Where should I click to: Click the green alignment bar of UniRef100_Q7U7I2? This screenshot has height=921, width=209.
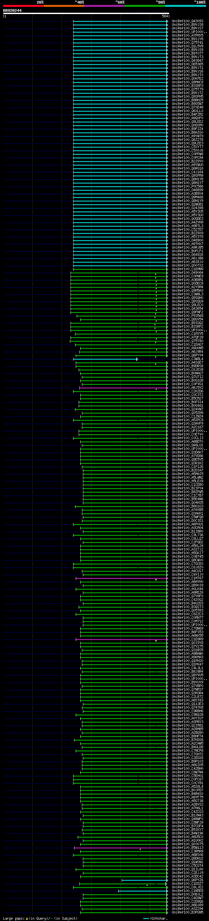(x=125, y=377)
